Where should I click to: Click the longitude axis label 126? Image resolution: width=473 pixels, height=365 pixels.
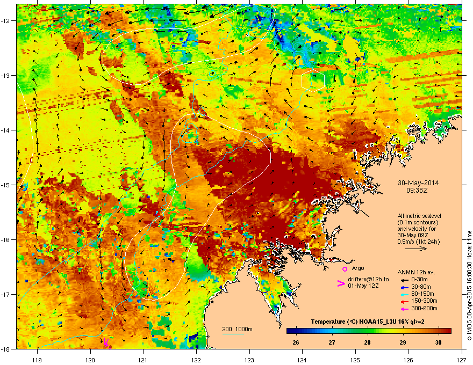click(x=408, y=360)
